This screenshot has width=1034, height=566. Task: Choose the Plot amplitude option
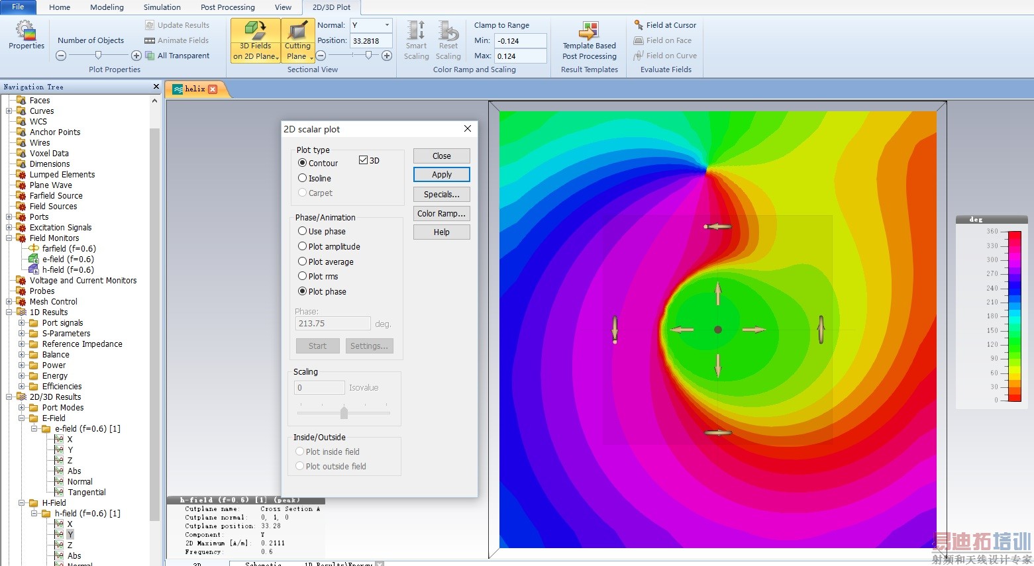click(x=303, y=246)
